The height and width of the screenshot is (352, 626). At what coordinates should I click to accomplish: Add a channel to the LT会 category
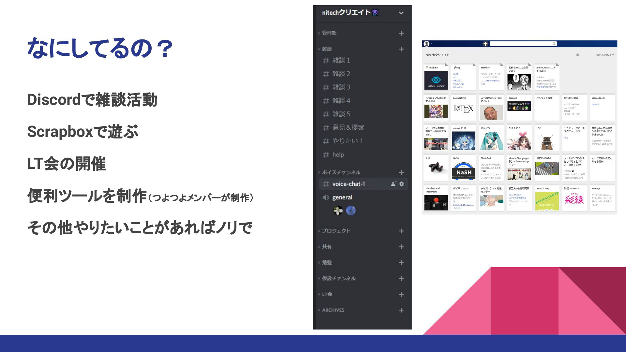[x=401, y=294]
